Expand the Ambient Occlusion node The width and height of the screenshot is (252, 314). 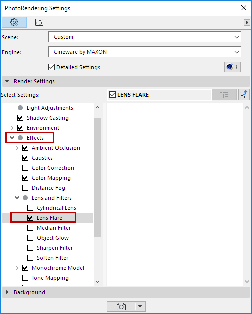tap(17, 148)
